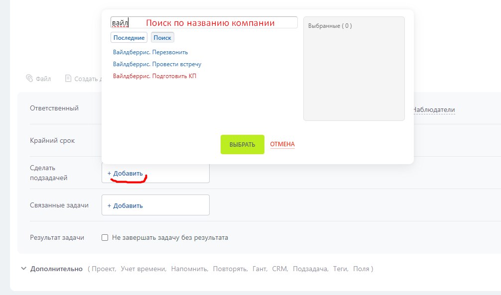This screenshot has width=501, height=295.
Task: Switch to the Последние tab
Action: point(129,38)
